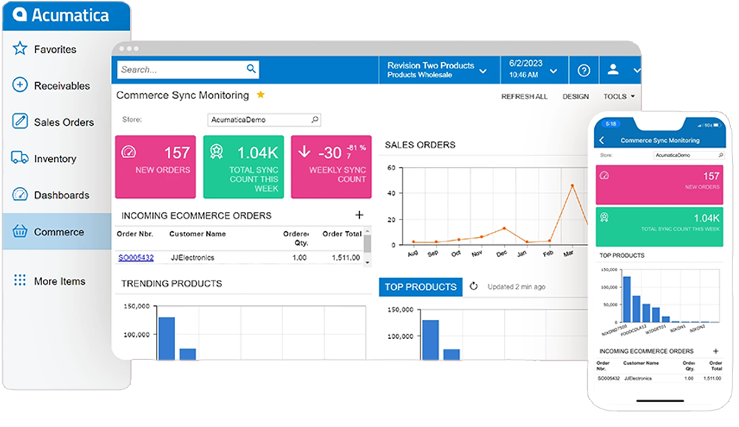
Task: Click the orders table vertical scrollbar
Action: coord(367,245)
